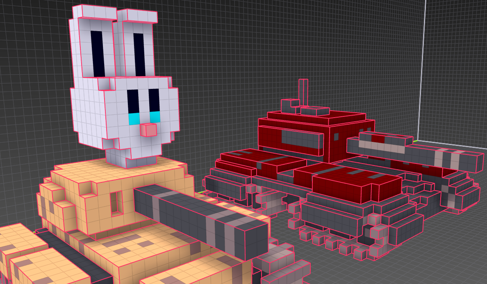Select the dark inner right bunny ear
This screenshot has height=284, width=487.
point(139,55)
